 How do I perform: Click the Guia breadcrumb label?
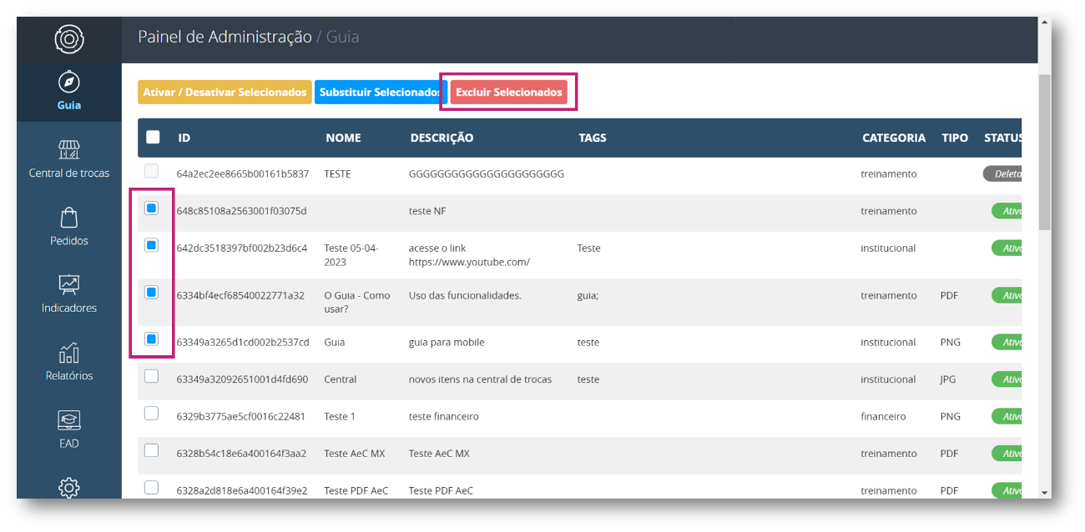pyautogui.click(x=343, y=38)
